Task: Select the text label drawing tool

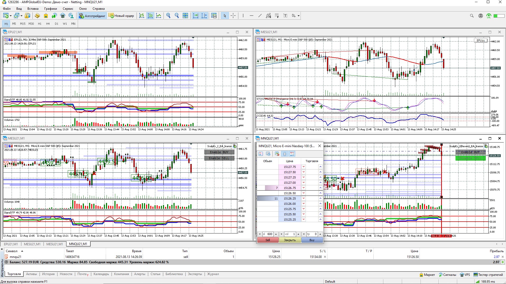Action: (285, 16)
